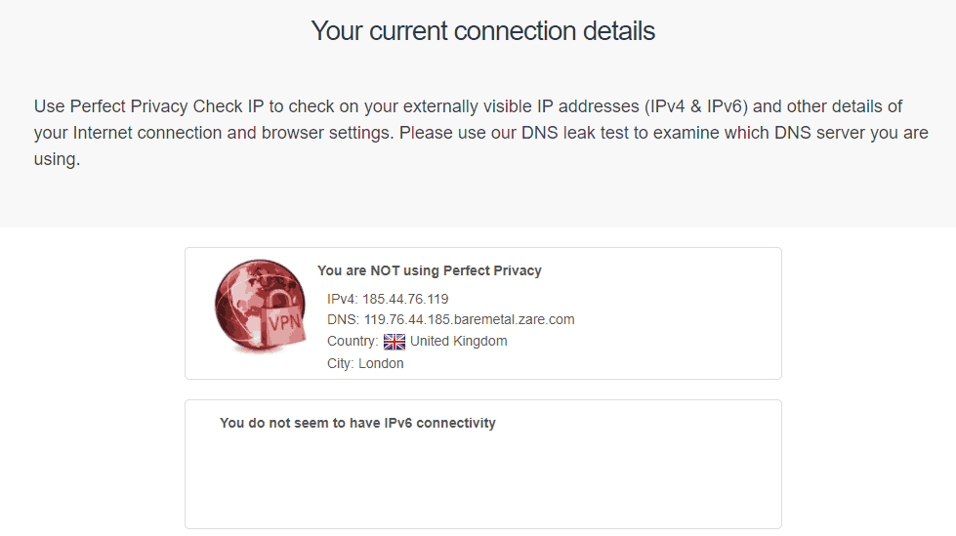Click the 'Your current connection details' heading

[482, 30]
